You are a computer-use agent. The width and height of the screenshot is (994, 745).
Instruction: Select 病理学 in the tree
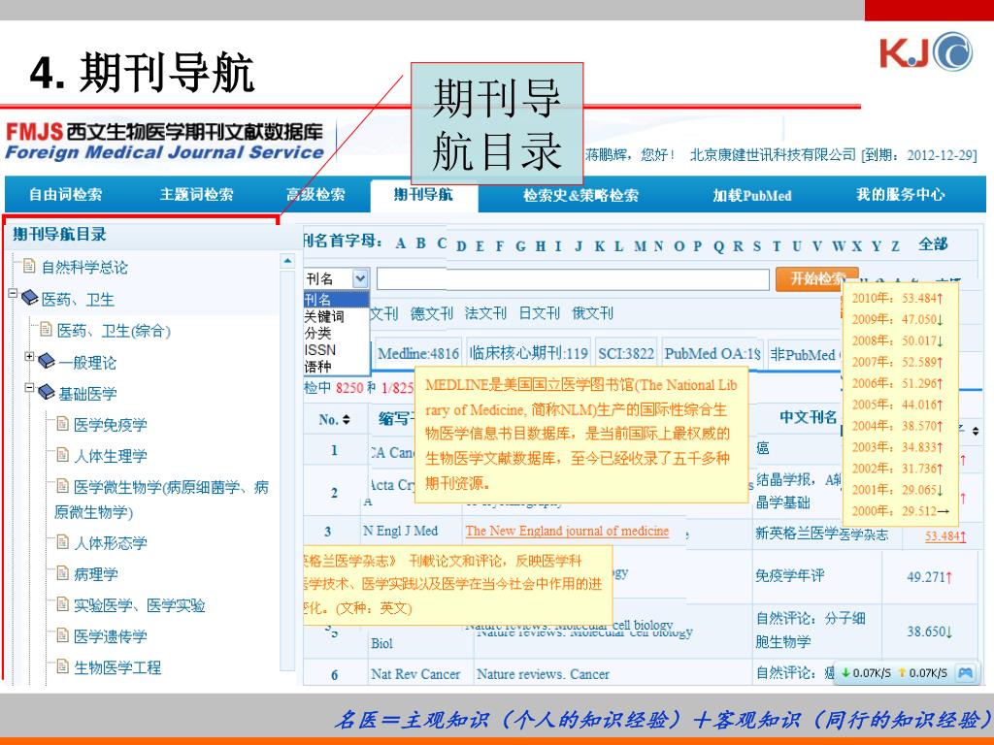96,574
